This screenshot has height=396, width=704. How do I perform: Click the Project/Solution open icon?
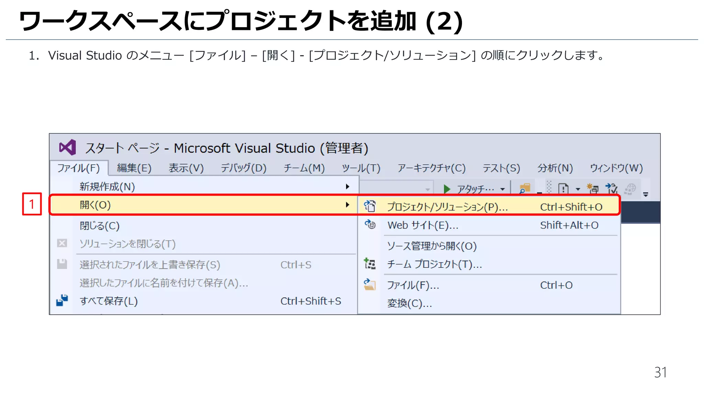pyautogui.click(x=370, y=206)
